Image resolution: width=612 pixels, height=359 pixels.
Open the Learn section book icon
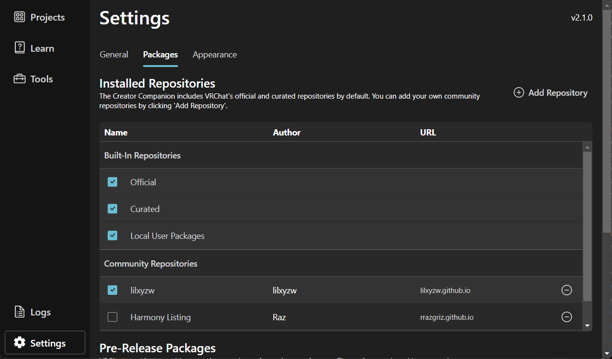tap(19, 48)
